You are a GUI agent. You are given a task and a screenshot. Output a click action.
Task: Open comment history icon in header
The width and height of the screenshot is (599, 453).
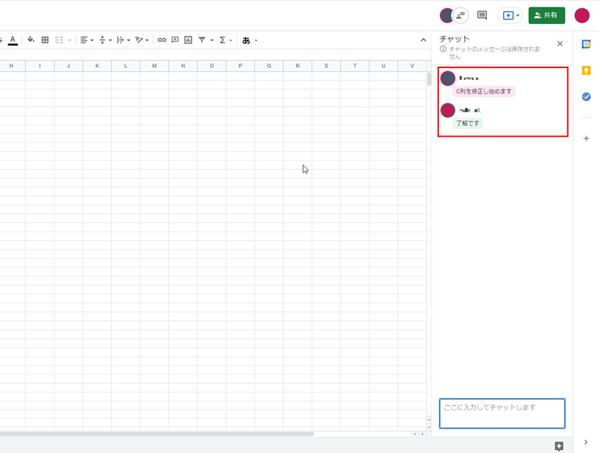(x=482, y=16)
